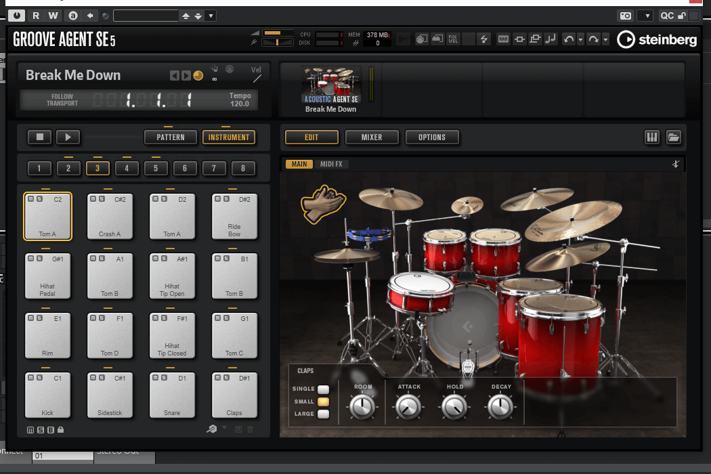Click the orange pattern mode circle icon

198,75
